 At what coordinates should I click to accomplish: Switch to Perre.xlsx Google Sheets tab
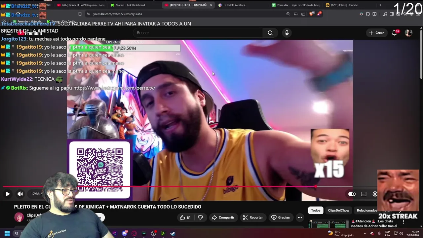click(296, 5)
